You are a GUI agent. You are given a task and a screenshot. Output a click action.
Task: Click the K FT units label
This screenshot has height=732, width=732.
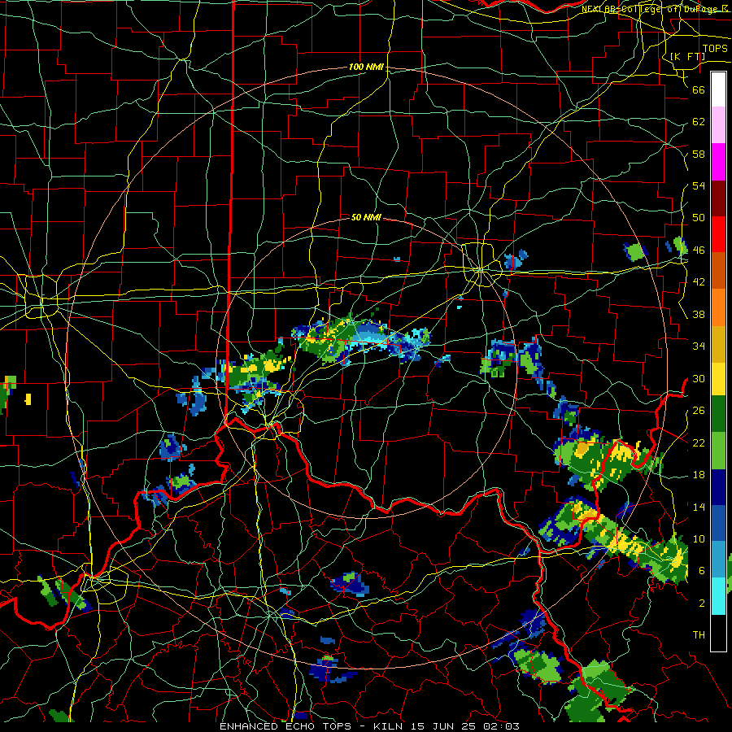687,56
